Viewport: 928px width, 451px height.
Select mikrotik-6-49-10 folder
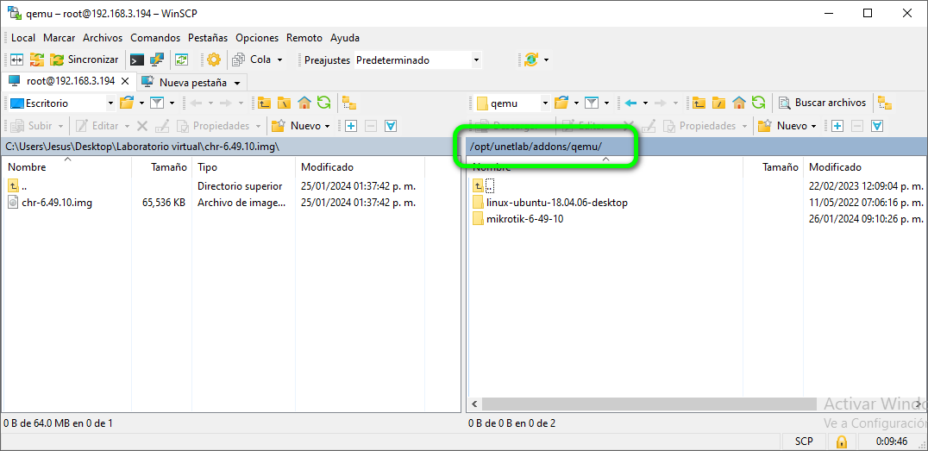[524, 219]
